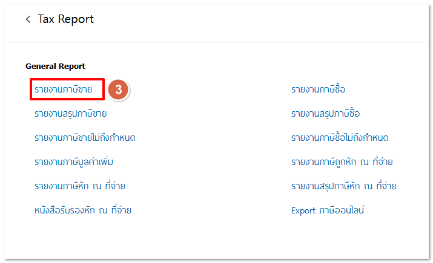
Task: Open the รายงานภาษีซื้อ report
Action: coord(318,89)
